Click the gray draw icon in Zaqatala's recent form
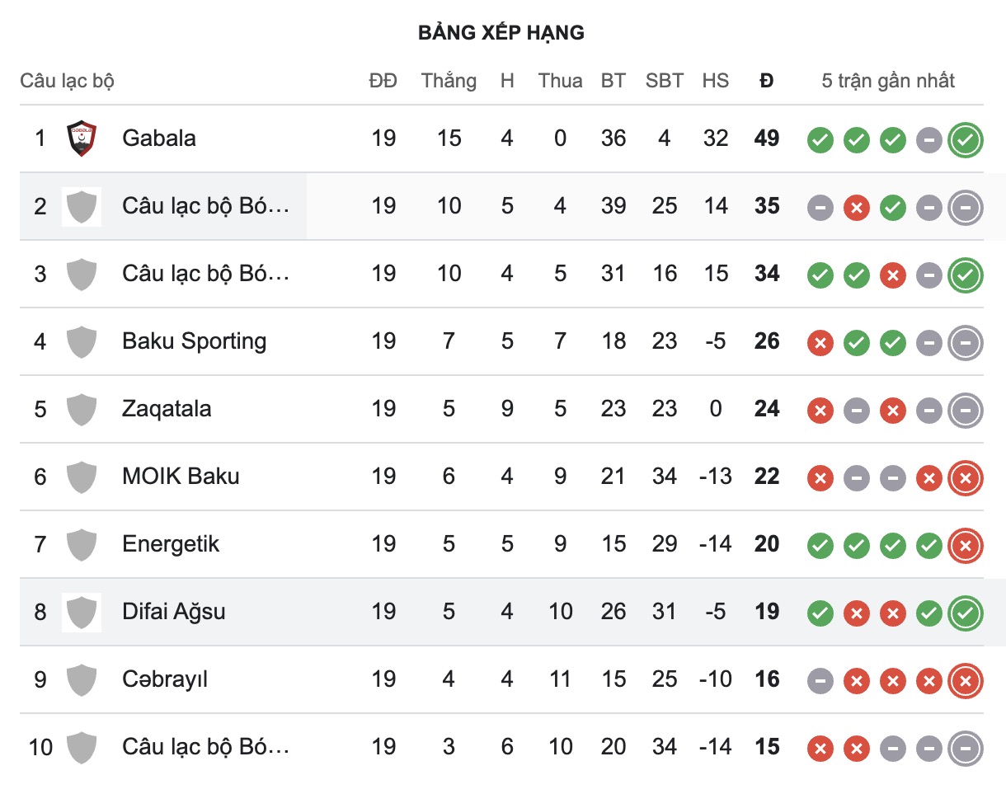 coord(856,411)
